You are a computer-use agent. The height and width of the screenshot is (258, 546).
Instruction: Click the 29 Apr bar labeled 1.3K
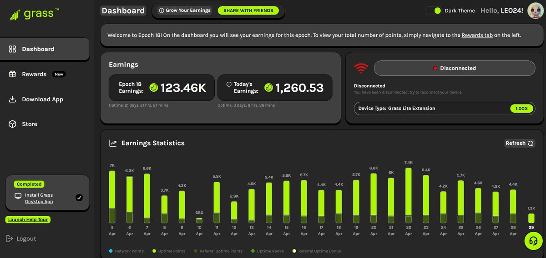(x=531, y=218)
